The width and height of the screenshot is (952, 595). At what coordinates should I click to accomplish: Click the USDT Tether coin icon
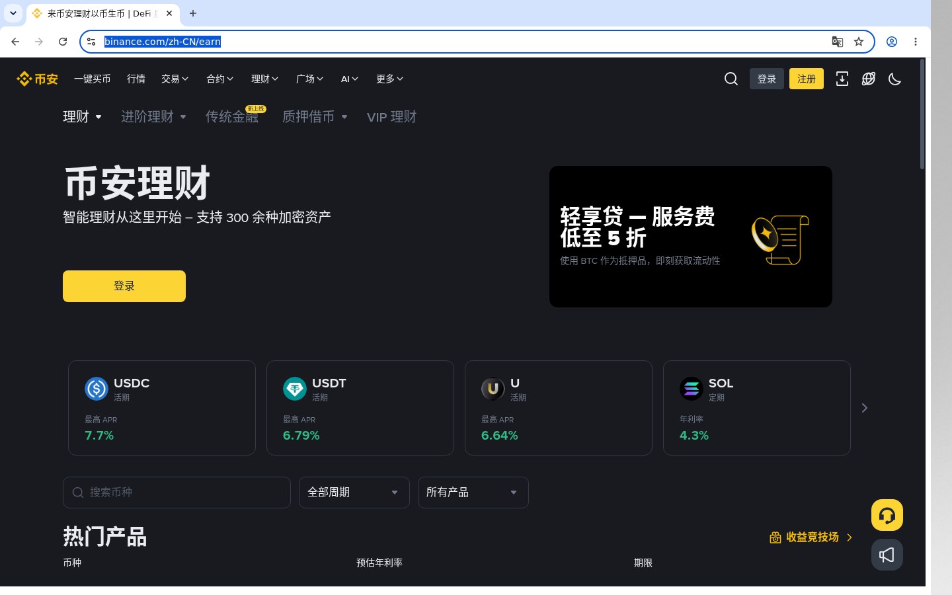(295, 389)
